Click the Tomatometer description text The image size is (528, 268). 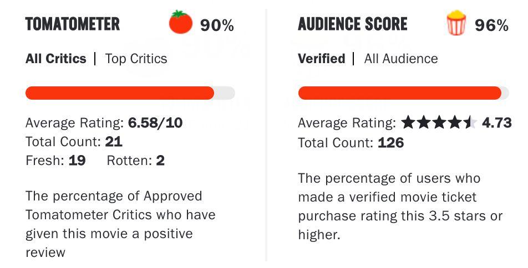click(120, 224)
